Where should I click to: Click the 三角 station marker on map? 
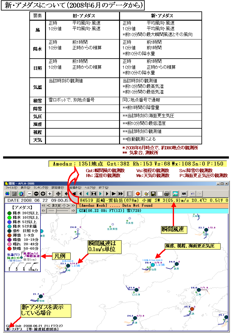click(199, 290)
